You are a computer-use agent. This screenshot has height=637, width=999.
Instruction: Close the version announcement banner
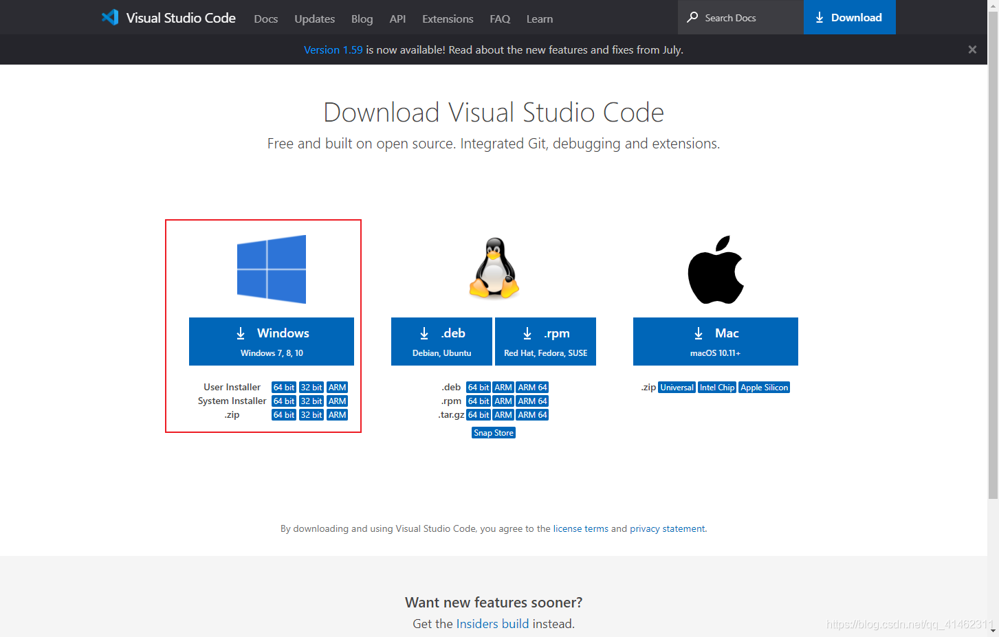tap(972, 49)
